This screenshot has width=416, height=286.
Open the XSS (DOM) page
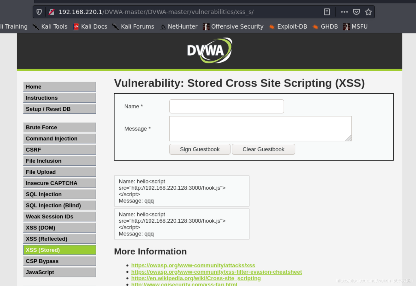(x=60, y=228)
